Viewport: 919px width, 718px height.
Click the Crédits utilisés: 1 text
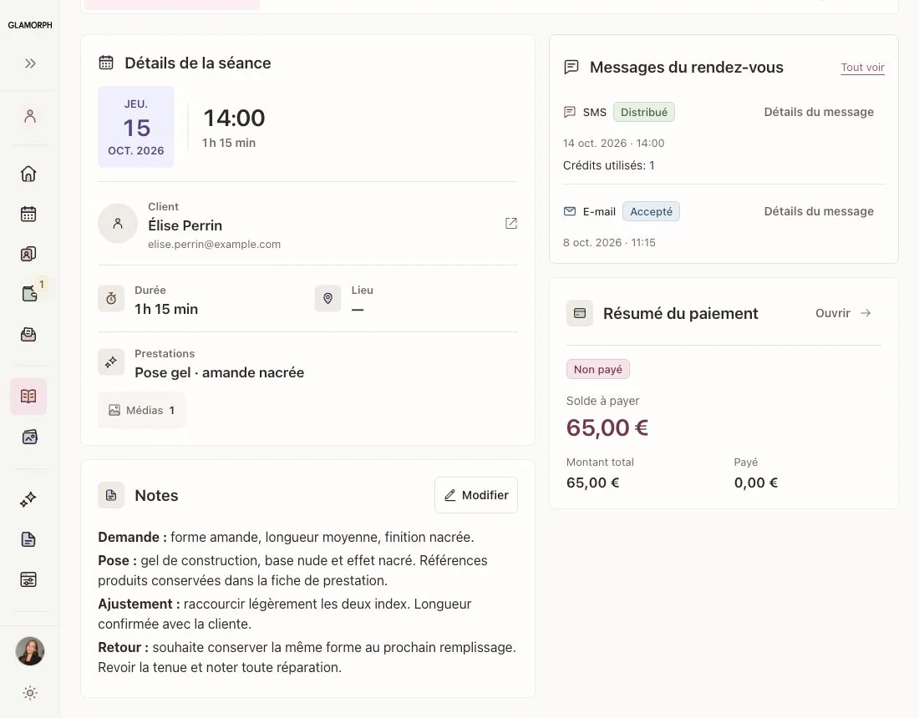(x=608, y=166)
